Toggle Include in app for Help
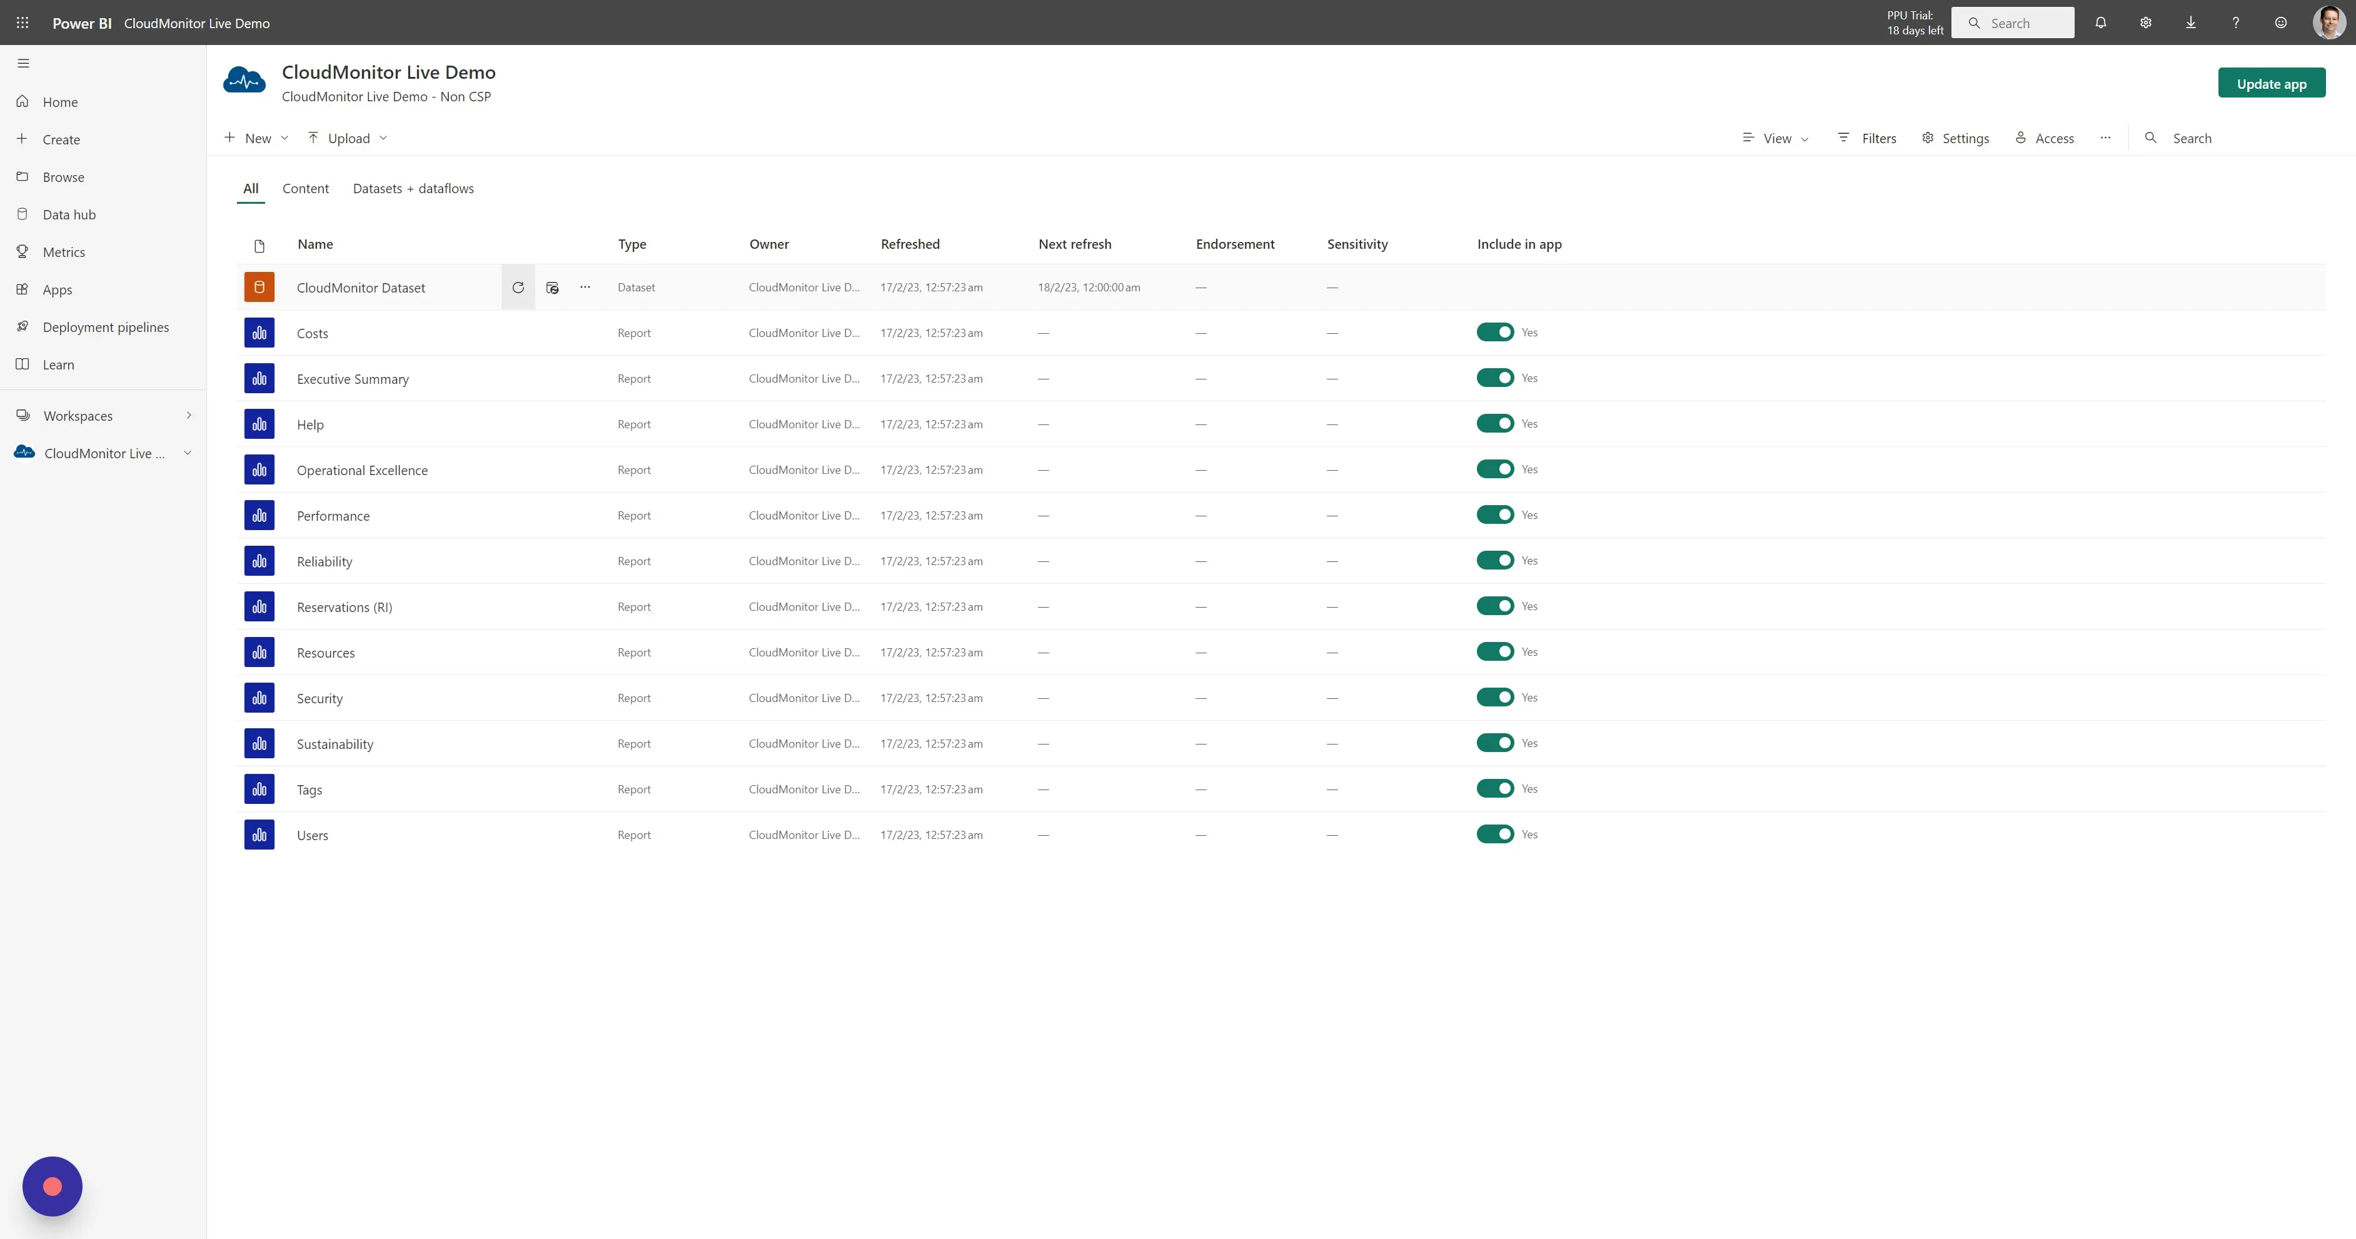The height and width of the screenshot is (1239, 2356). [1496, 423]
